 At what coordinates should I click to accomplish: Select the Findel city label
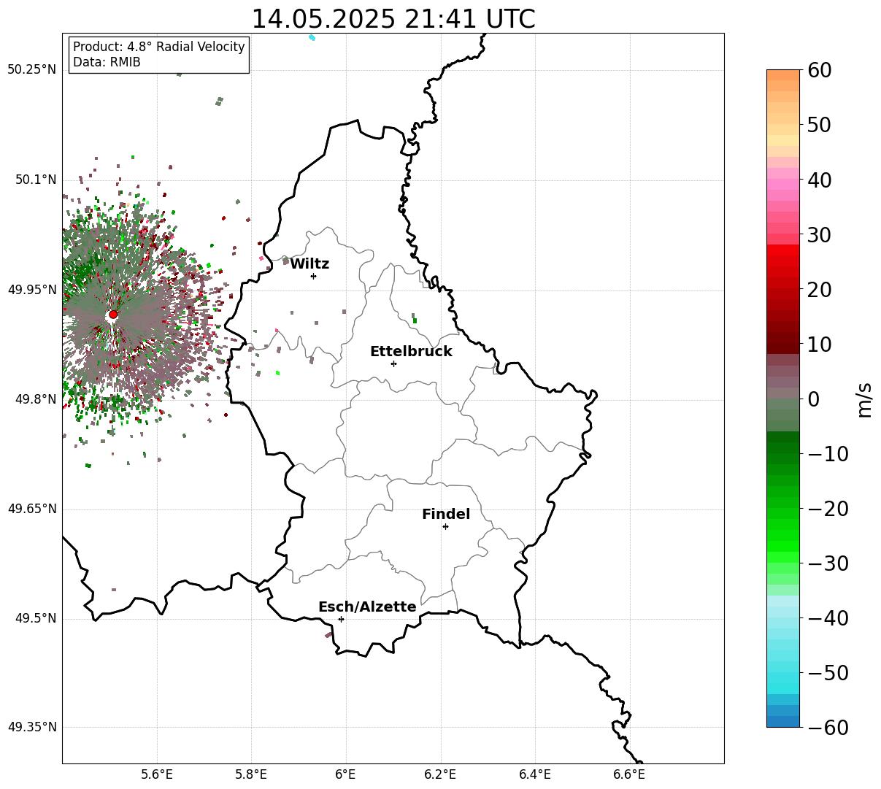(446, 514)
